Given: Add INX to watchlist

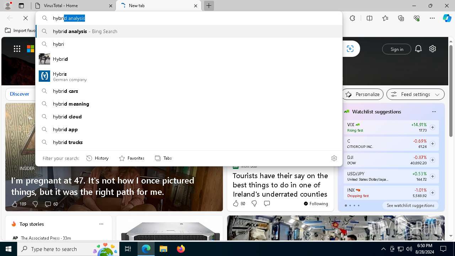Looking at the screenshot, I should click(433, 193).
